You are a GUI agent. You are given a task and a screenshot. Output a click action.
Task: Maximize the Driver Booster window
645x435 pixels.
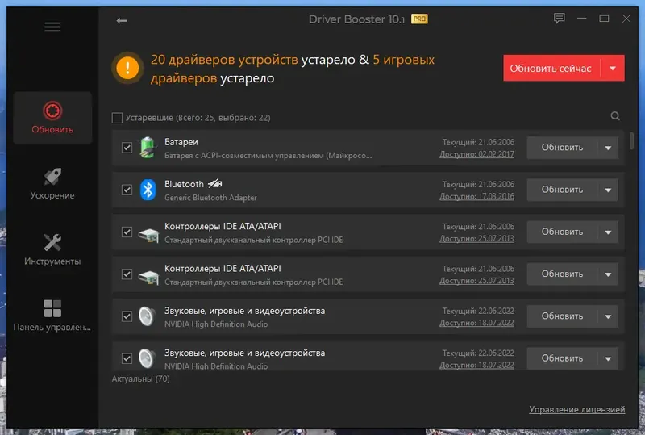point(604,18)
